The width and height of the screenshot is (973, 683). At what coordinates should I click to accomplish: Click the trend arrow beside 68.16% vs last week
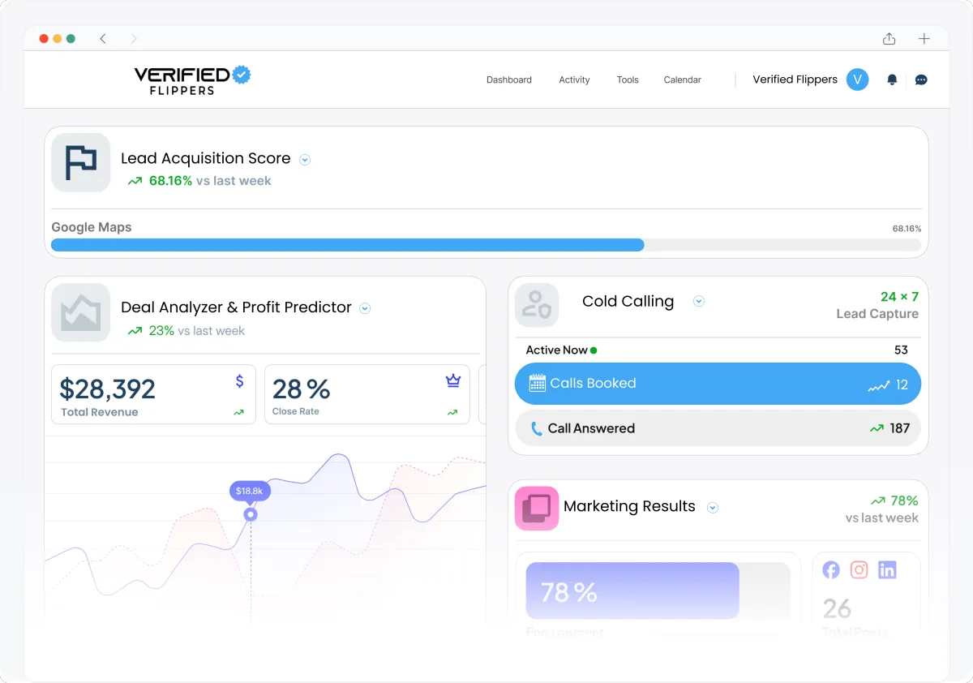click(135, 181)
